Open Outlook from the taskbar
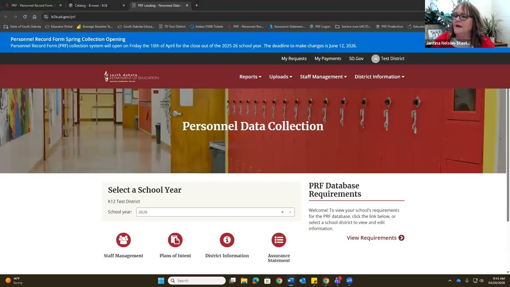The height and width of the screenshot is (287, 510). tap(302, 281)
